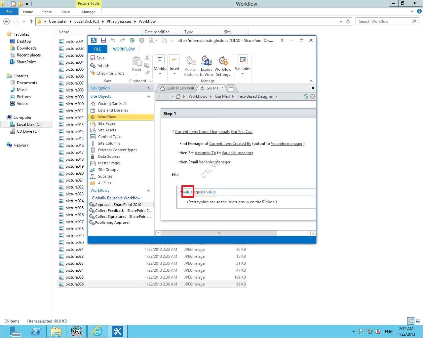Switch to the Quản lý Sản Xuất tab
The height and width of the screenshot is (338, 423).
point(177,88)
